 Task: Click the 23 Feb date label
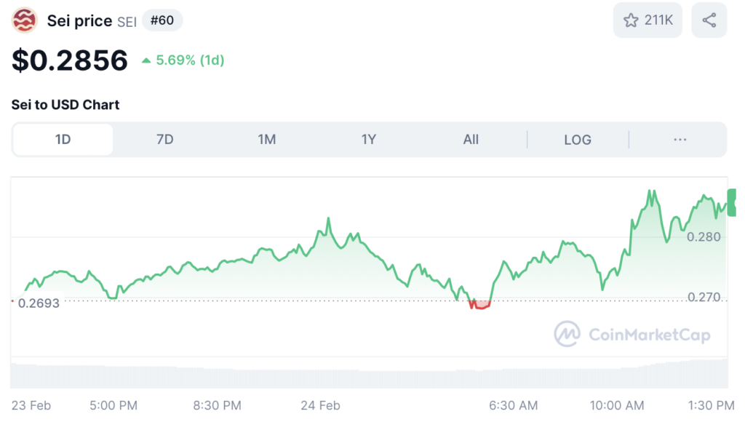click(x=31, y=405)
